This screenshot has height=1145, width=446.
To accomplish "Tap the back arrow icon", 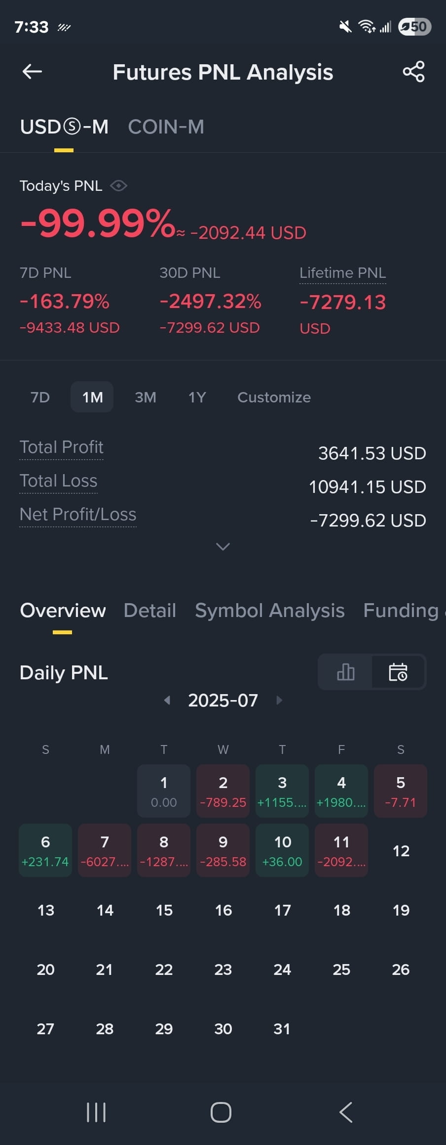I will [x=32, y=72].
